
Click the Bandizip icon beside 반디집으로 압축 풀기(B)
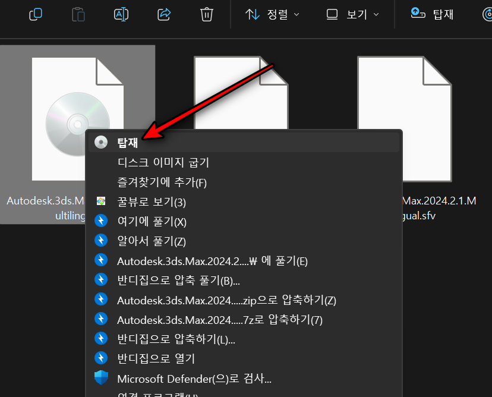pos(101,280)
